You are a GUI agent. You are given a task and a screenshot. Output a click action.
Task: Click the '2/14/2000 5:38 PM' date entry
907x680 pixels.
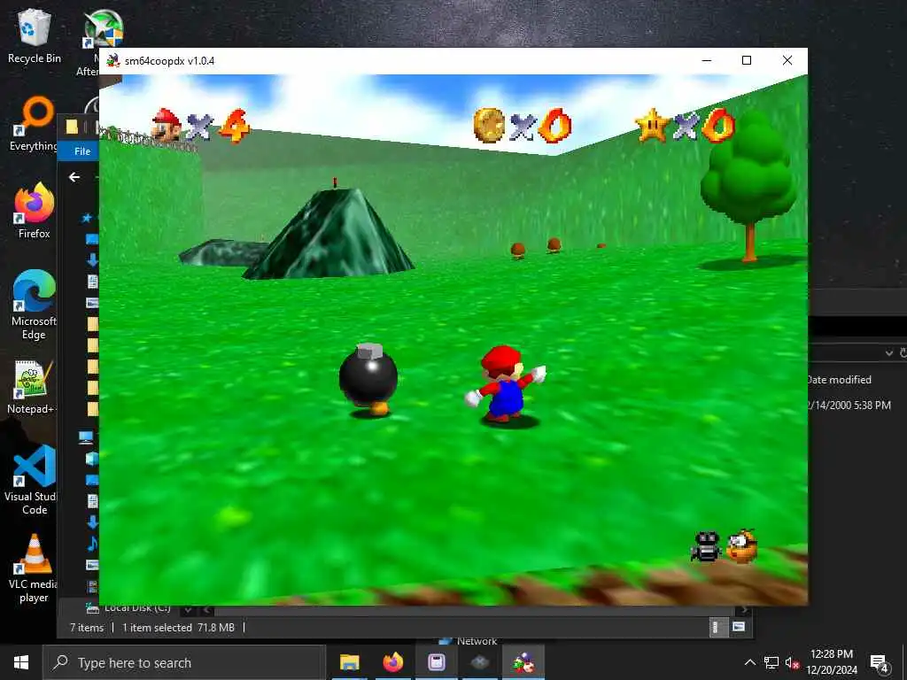tap(849, 406)
